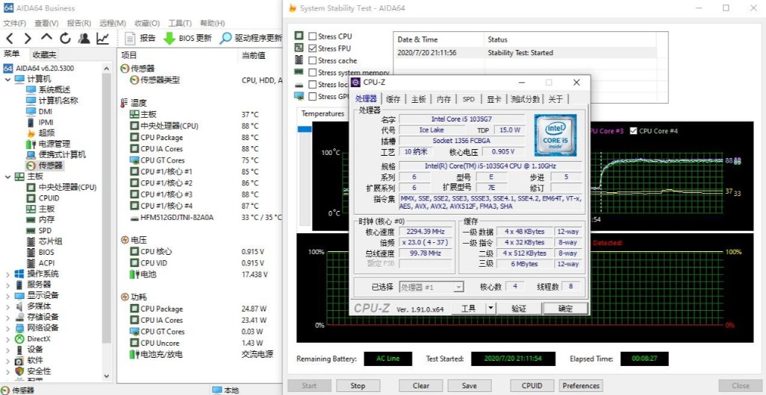Image resolution: width=766 pixels, height=395 pixels.
Task: Switch to the 内存 tab in CPU-Z
Action: pyautogui.click(x=443, y=99)
